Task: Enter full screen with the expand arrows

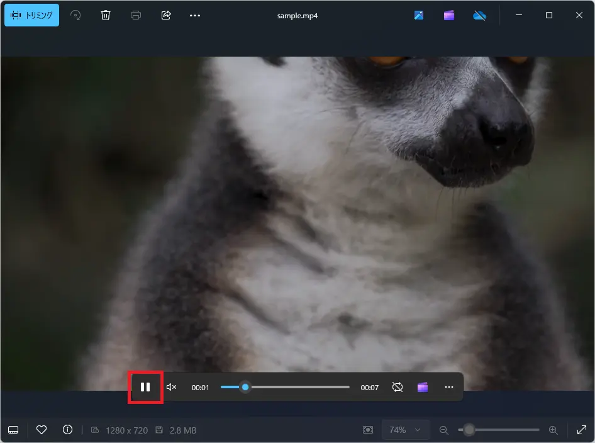Action: click(x=581, y=430)
